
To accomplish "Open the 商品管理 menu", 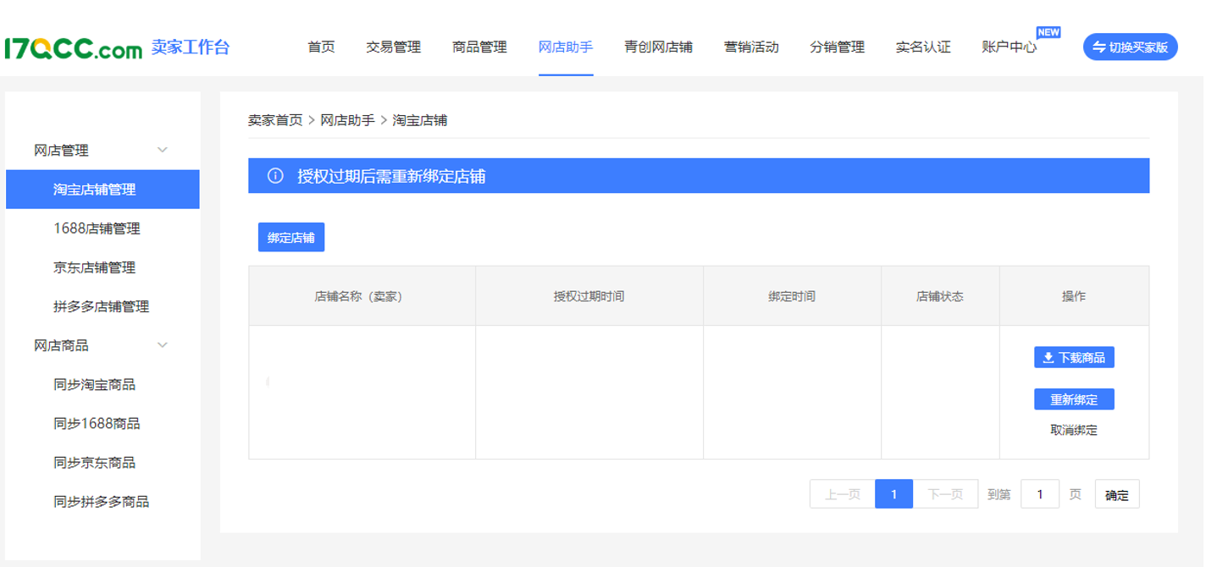I will 479,47.
